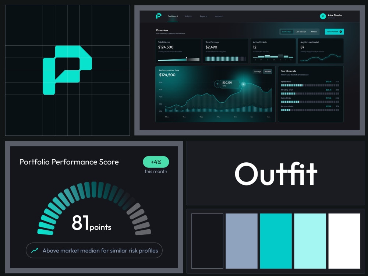This screenshot has width=368, height=276.
Task: Click the semicircle portfolio score gauge
Action: tap(94, 208)
